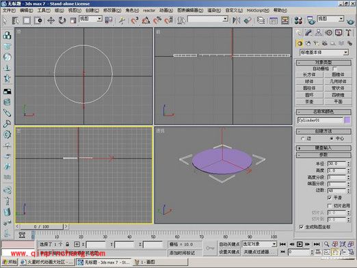Toggle absolute/offset transform type-in mode
Viewport: 357px width, 268px height.
tap(77, 244)
